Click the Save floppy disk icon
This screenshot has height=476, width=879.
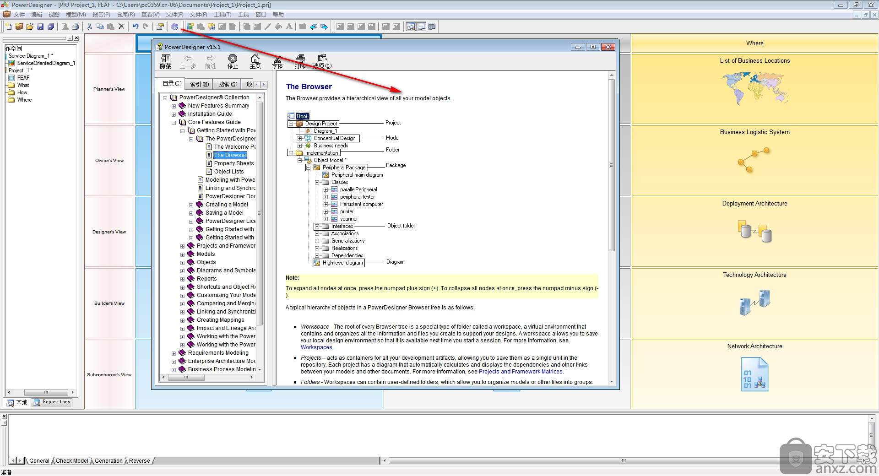[x=40, y=27]
